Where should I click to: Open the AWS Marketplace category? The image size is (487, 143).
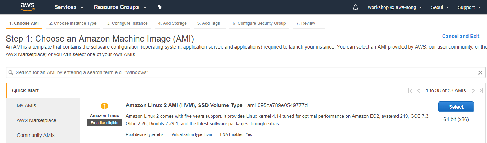43,120
